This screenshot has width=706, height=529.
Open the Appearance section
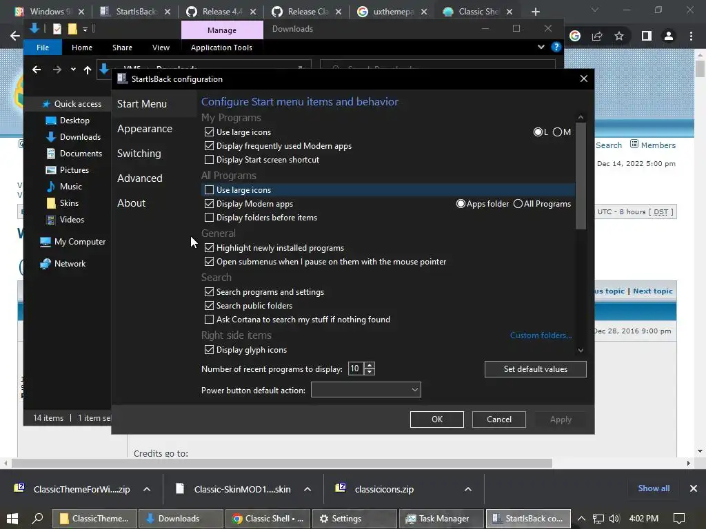[145, 129]
